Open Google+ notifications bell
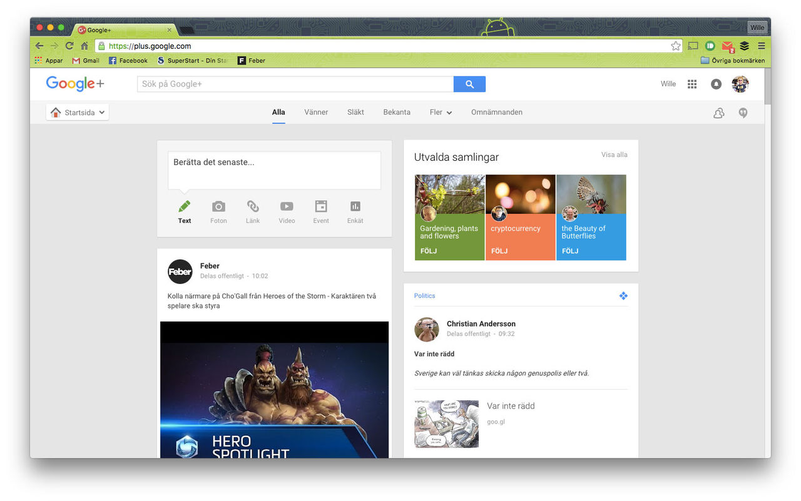 point(717,84)
